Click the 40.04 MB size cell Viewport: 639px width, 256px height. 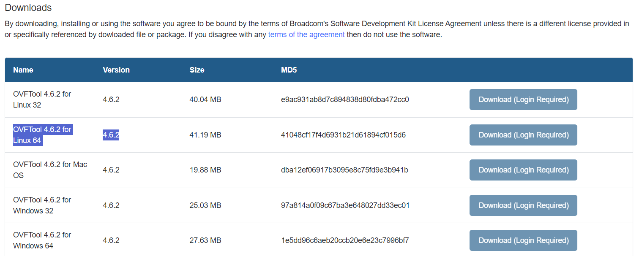(x=205, y=100)
